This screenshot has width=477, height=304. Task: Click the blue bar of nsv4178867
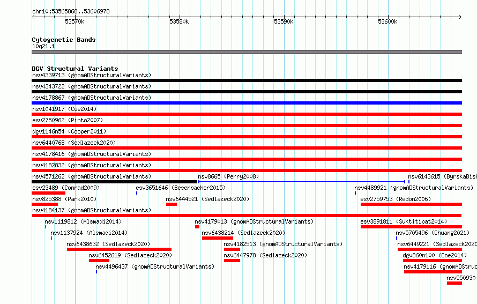(247, 103)
